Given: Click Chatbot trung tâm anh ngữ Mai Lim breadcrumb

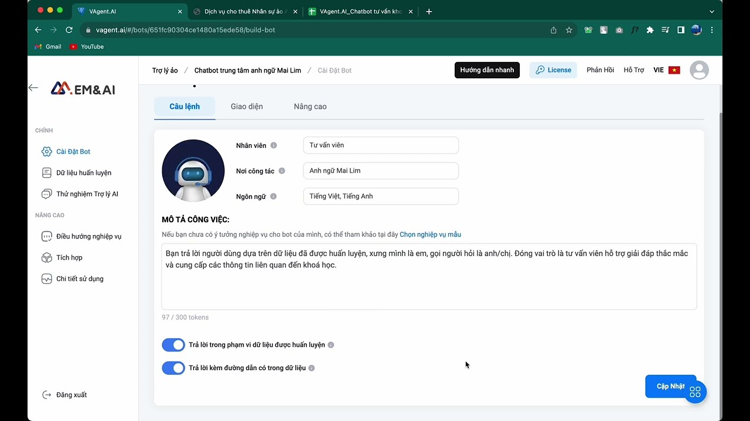Looking at the screenshot, I should click(x=248, y=70).
